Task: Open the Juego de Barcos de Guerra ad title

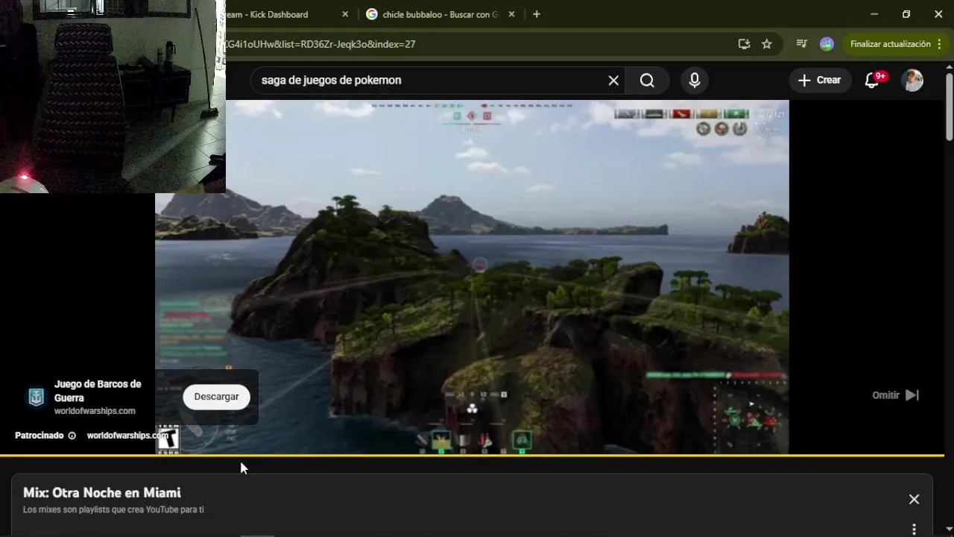Action: [98, 391]
